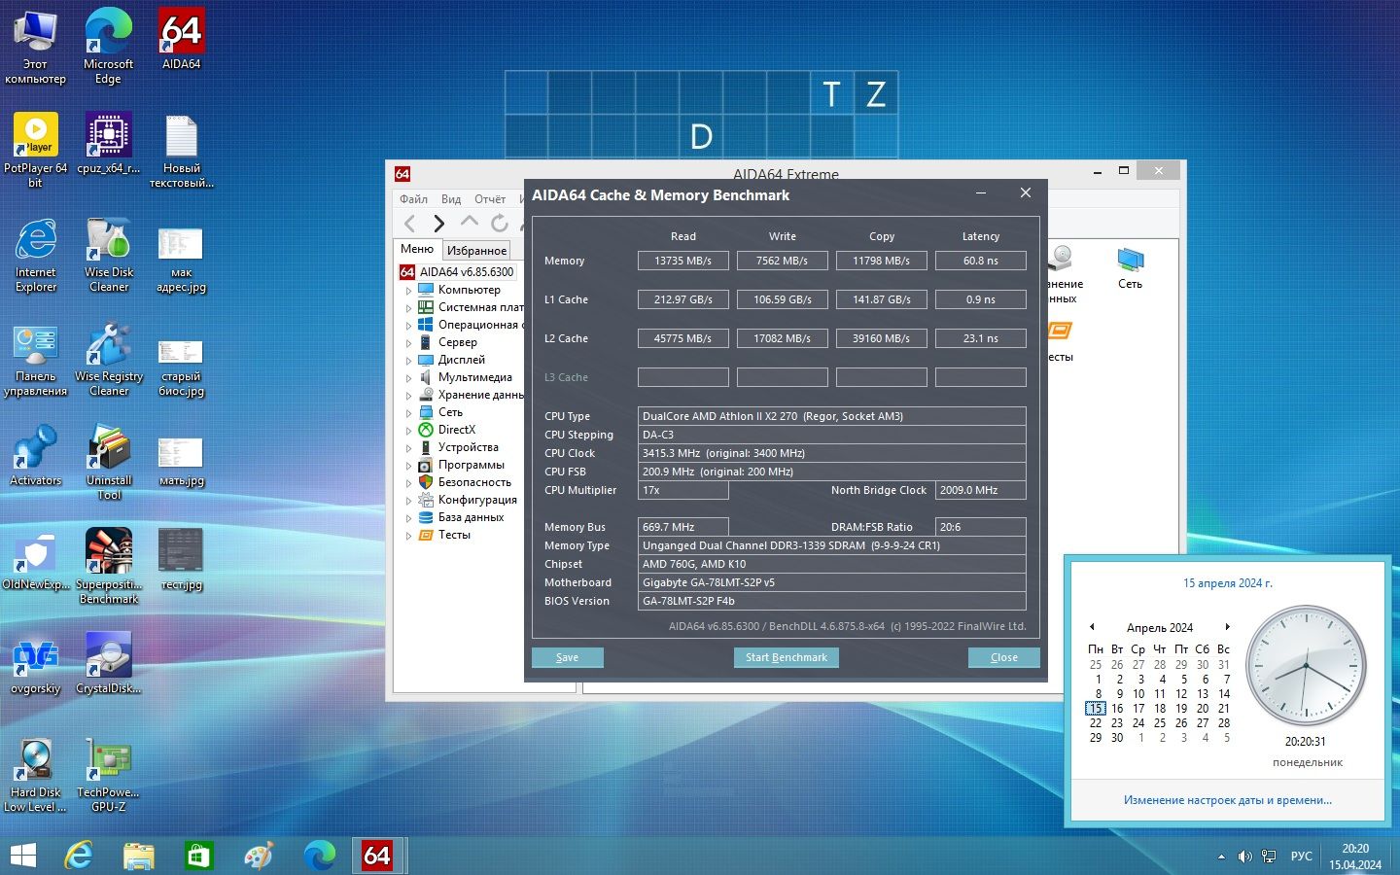Screen dimensions: 1400x875
Task: Open the cpuz_x64 desktop icon
Action: pyautogui.click(x=109, y=144)
